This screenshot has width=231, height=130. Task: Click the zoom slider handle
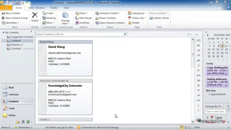point(216,127)
